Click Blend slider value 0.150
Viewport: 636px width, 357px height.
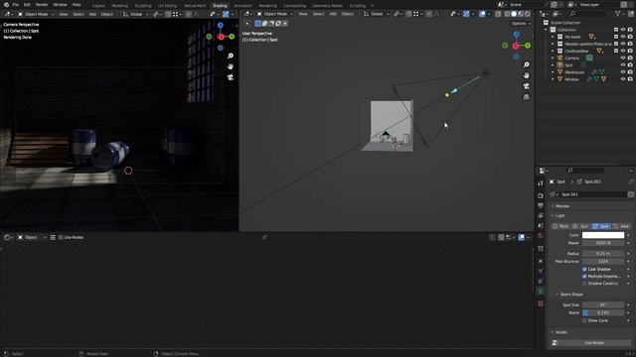[x=603, y=313]
